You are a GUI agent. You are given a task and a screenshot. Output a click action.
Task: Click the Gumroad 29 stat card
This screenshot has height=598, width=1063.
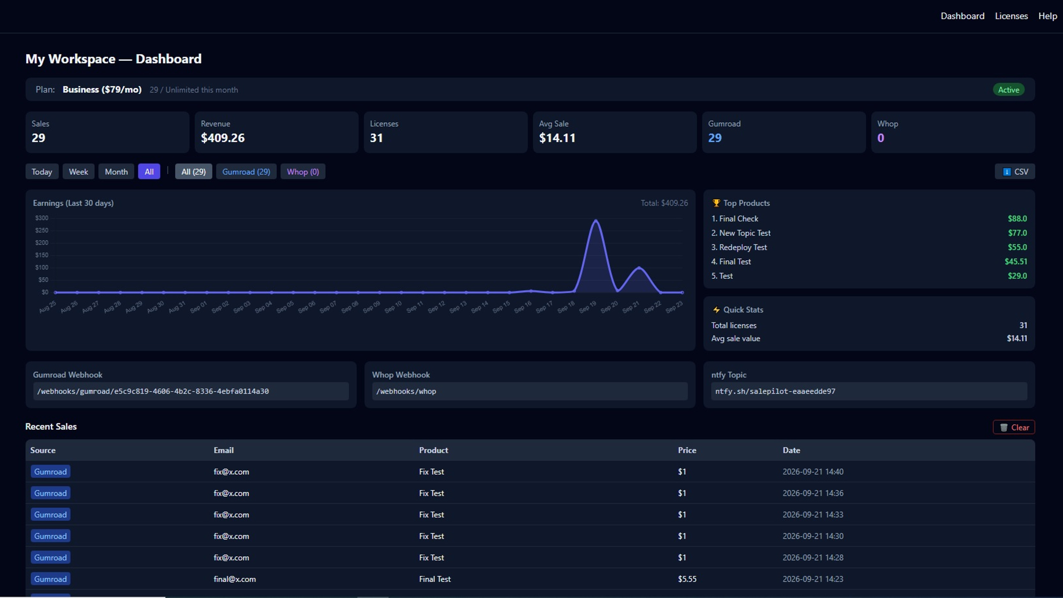click(x=784, y=132)
